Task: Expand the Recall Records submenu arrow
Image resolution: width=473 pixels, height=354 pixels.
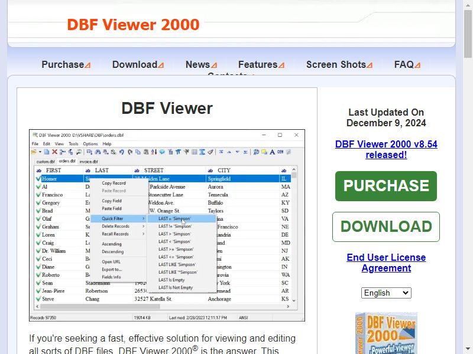Action: tap(144, 234)
